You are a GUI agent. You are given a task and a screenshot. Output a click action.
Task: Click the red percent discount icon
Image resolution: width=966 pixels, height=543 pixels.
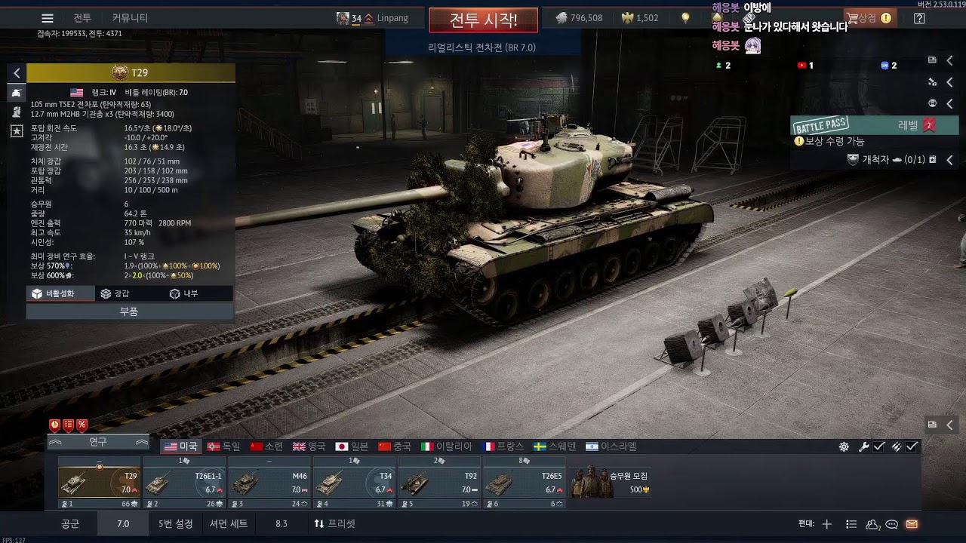(82, 425)
